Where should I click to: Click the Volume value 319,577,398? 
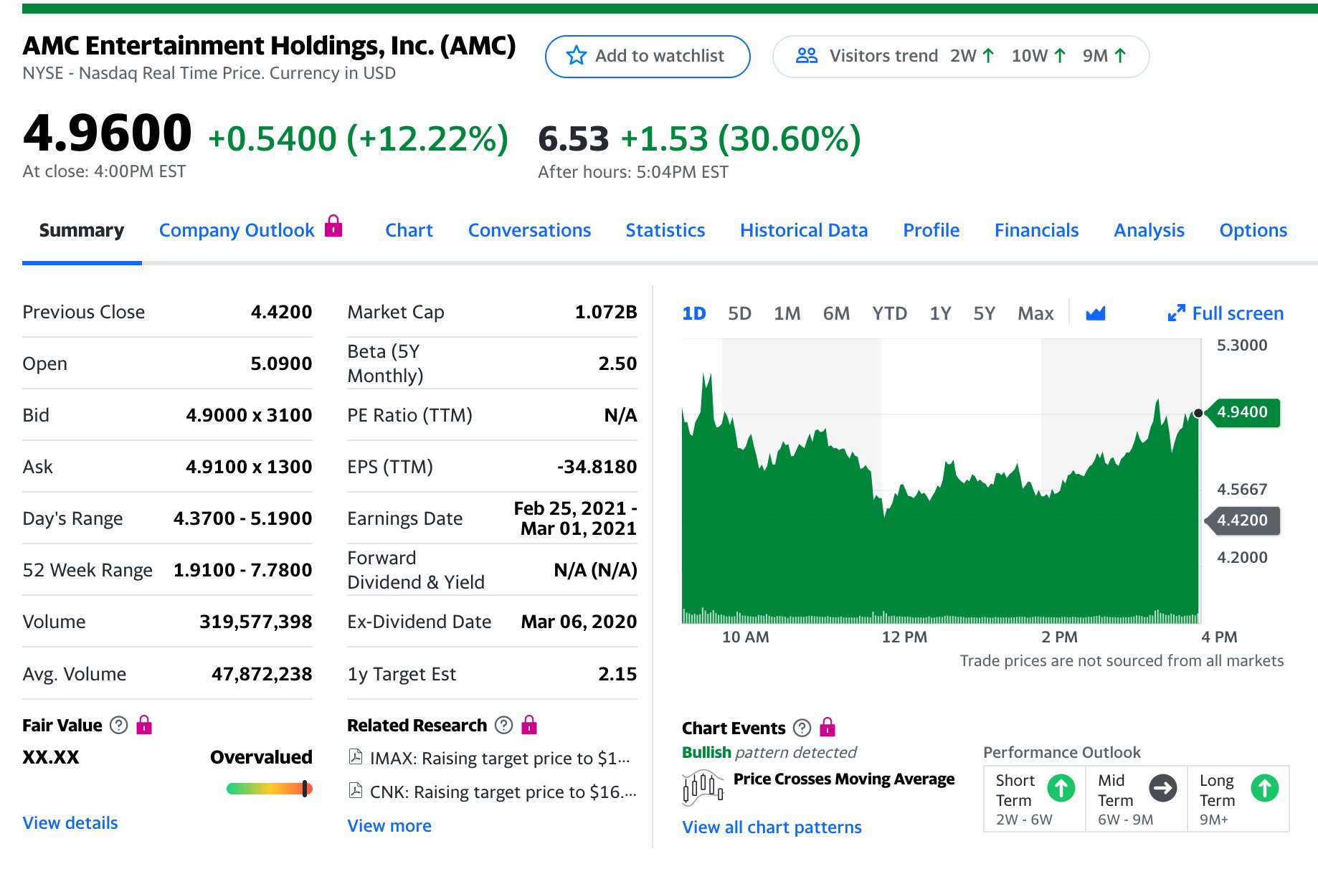[x=255, y=622]
